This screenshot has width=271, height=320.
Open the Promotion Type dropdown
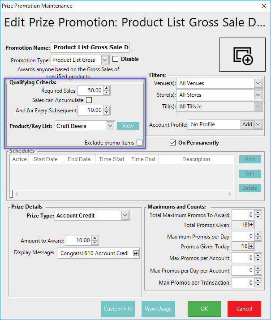click(105, 60)
